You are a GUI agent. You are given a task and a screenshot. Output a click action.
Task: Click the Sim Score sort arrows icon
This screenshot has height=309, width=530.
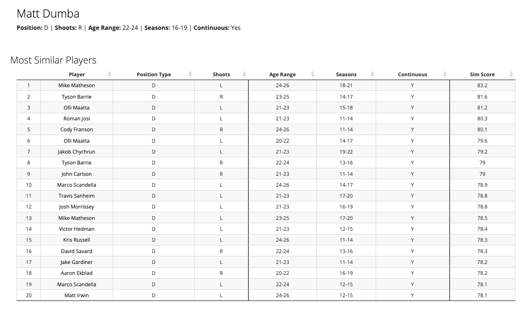point(511,74)
